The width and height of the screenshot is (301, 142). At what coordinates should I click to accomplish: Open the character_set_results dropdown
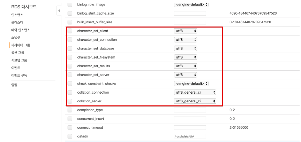click(186, 66)
